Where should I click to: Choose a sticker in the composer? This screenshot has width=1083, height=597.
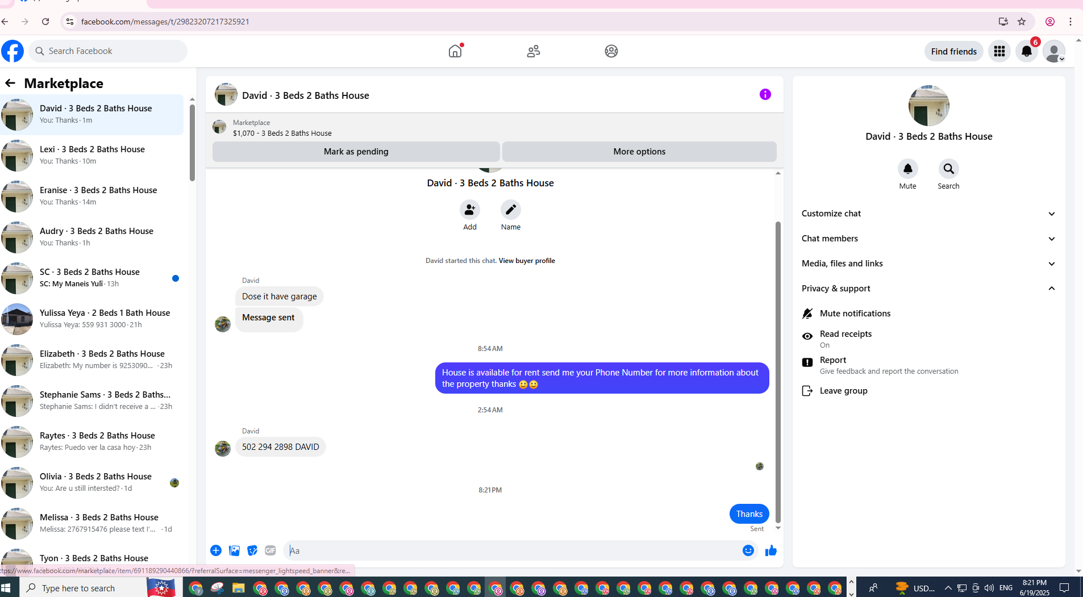(252, 550)
